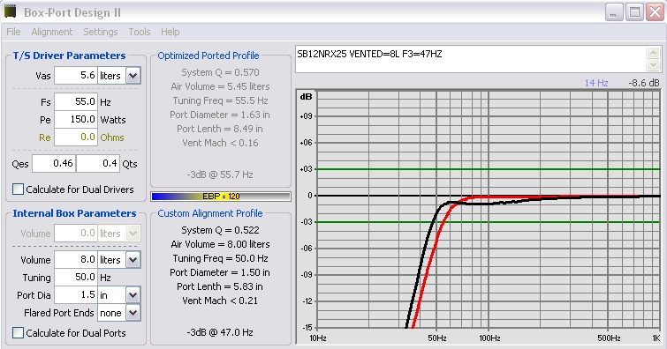Click the notes scroll down arrow
Viewport: 667px width, 349px height.
pyautogui.click(x=653, y=65)
